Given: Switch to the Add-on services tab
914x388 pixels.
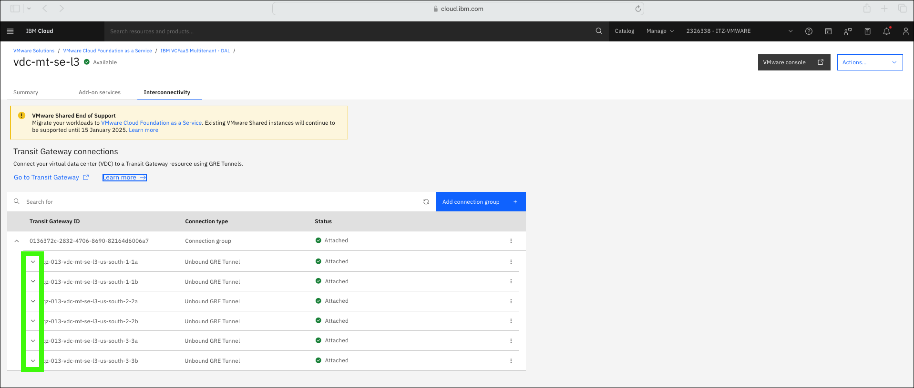Looking at the screenshot, I should 100,92.
